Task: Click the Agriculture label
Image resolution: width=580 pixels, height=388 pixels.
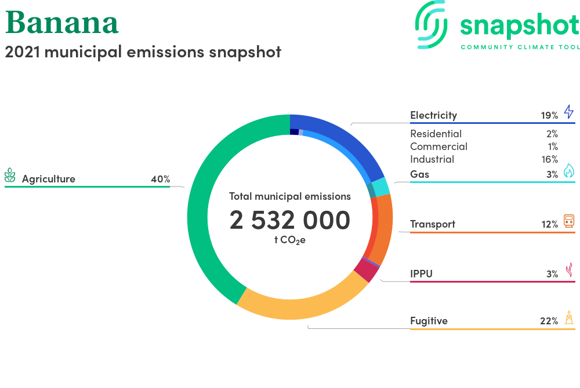Action: pos(49,179)
